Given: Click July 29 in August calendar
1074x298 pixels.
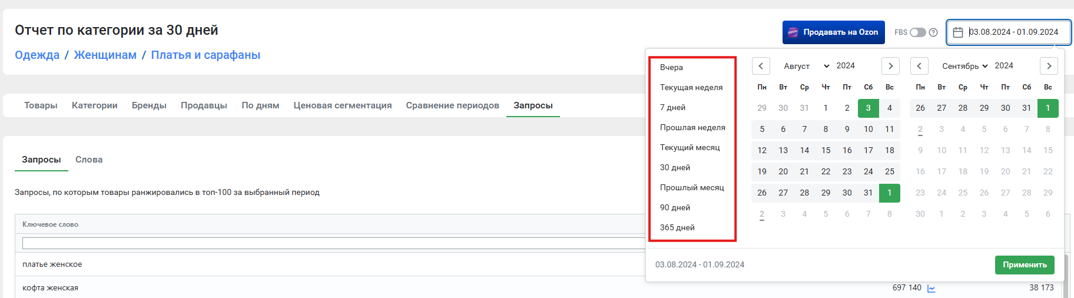Looking at the screenshot, I should (762, 108).
